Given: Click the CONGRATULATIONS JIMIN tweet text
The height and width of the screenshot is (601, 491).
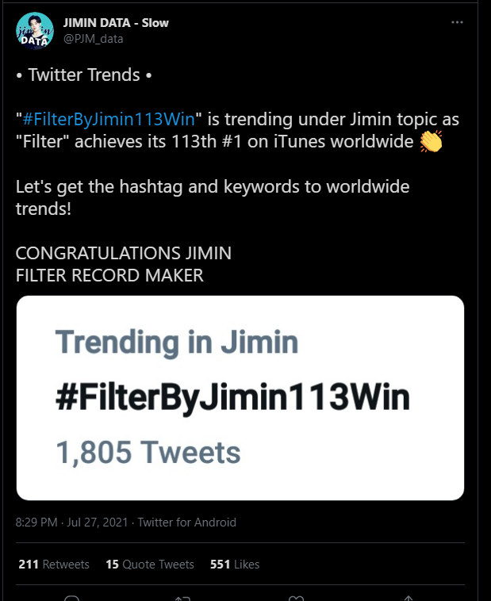Looking at the screenshot, I should 124,253.
